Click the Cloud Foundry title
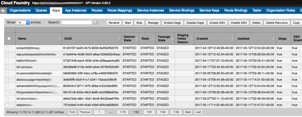302x117 pixels. (15, 3)
